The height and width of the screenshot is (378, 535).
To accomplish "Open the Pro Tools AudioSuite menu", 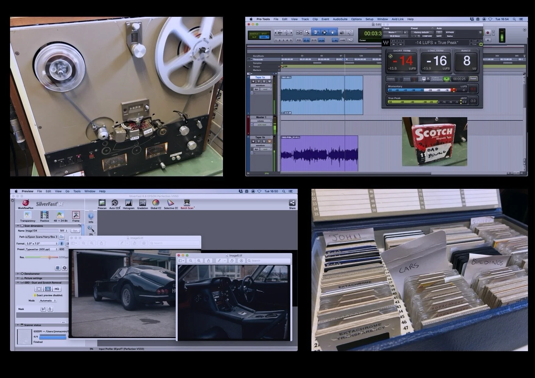I will pos(340,19).
